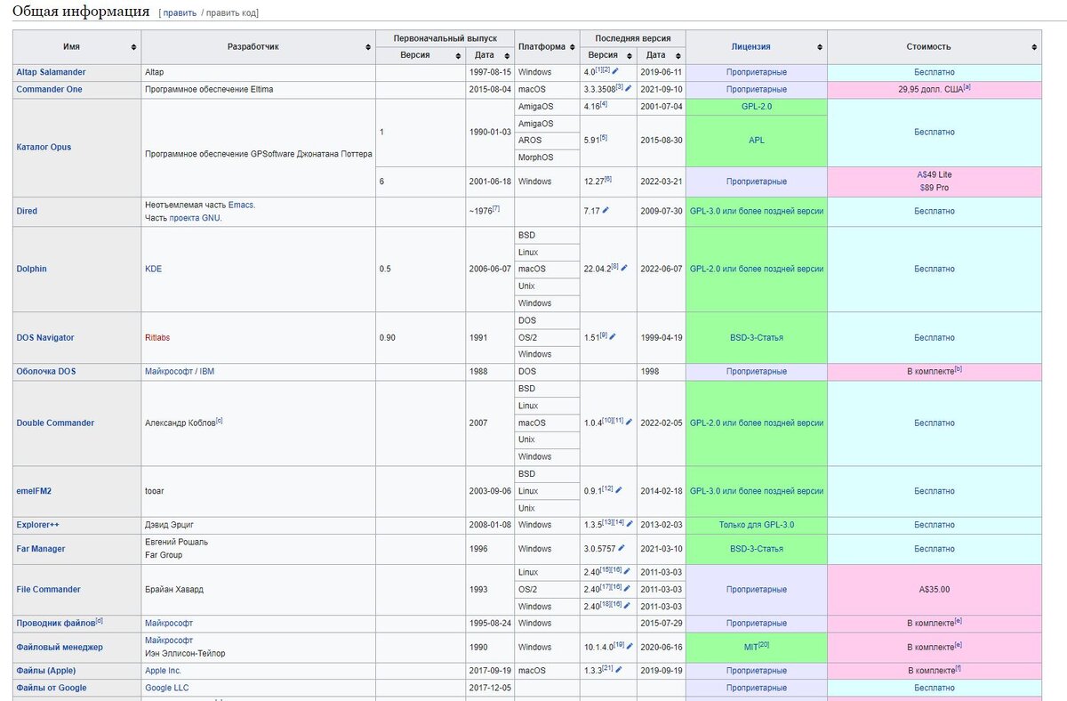
Task: Follow the IBM developer link
Action: 206,371
